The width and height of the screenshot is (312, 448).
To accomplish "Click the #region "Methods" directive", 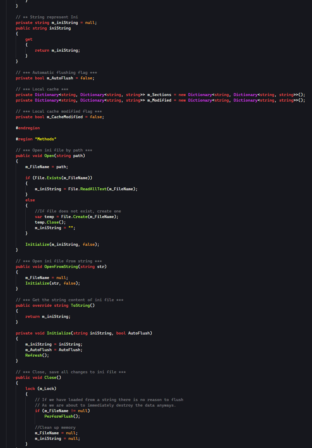I will point(36,139).
